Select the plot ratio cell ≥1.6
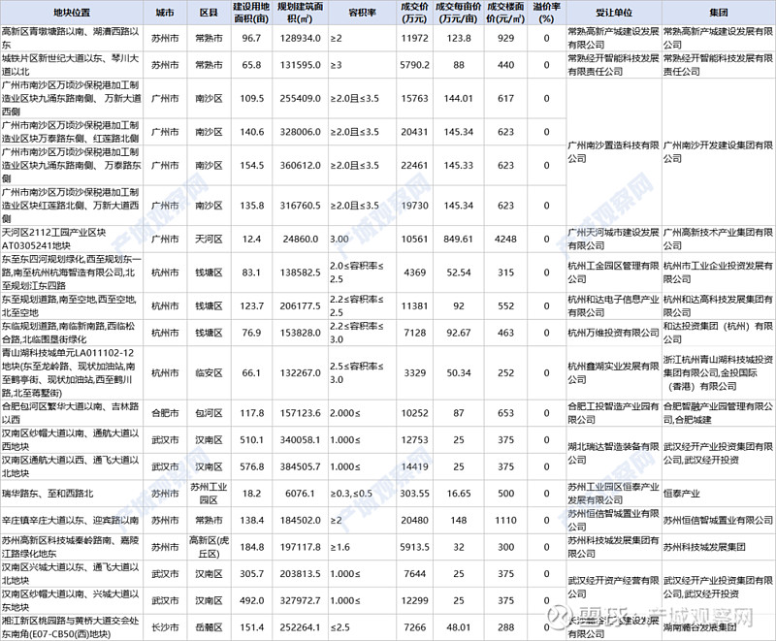The height and width of the screenshot is (641, 776). point(362,547)
